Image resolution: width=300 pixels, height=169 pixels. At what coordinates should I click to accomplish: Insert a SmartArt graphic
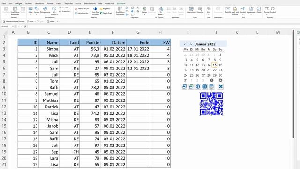coord(64,8)
